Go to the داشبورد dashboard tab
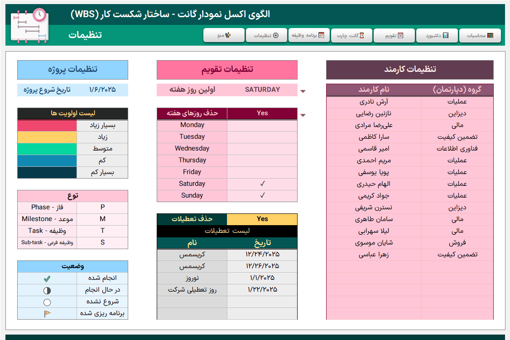Image resolution: width=510 pixels, height=340 pixels. [x=437, y=35]
